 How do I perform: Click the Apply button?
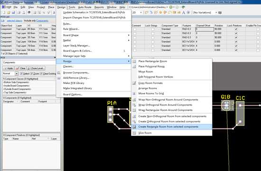click(9, 68)
